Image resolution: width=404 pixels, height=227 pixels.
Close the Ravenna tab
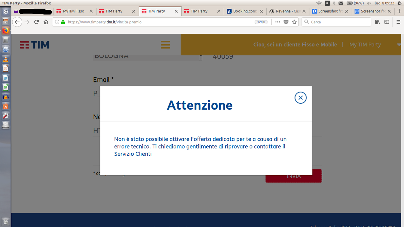pos(304,11)
